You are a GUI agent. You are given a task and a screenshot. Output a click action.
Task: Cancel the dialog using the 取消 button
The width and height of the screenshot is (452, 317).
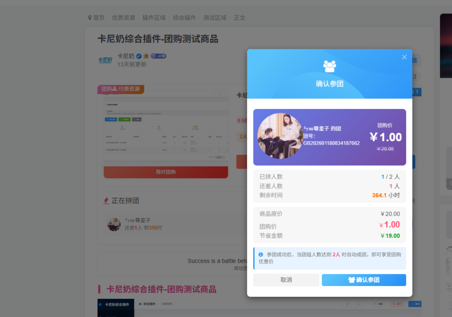(x=286, y=280)
